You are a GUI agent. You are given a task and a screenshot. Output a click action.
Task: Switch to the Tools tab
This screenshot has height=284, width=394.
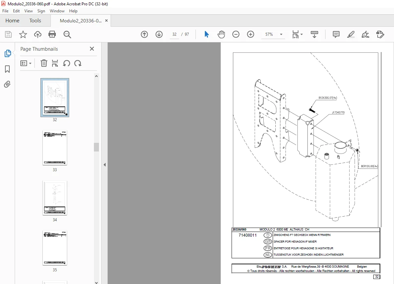pos(35,21)
